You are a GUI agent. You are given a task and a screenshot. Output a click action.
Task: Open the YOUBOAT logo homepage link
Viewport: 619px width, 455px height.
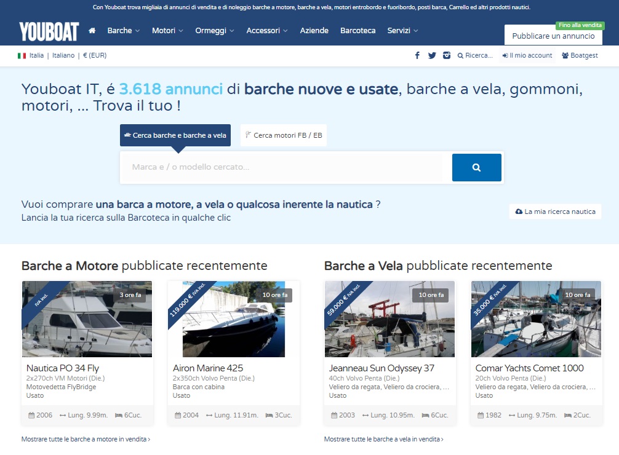pos(49,31)
